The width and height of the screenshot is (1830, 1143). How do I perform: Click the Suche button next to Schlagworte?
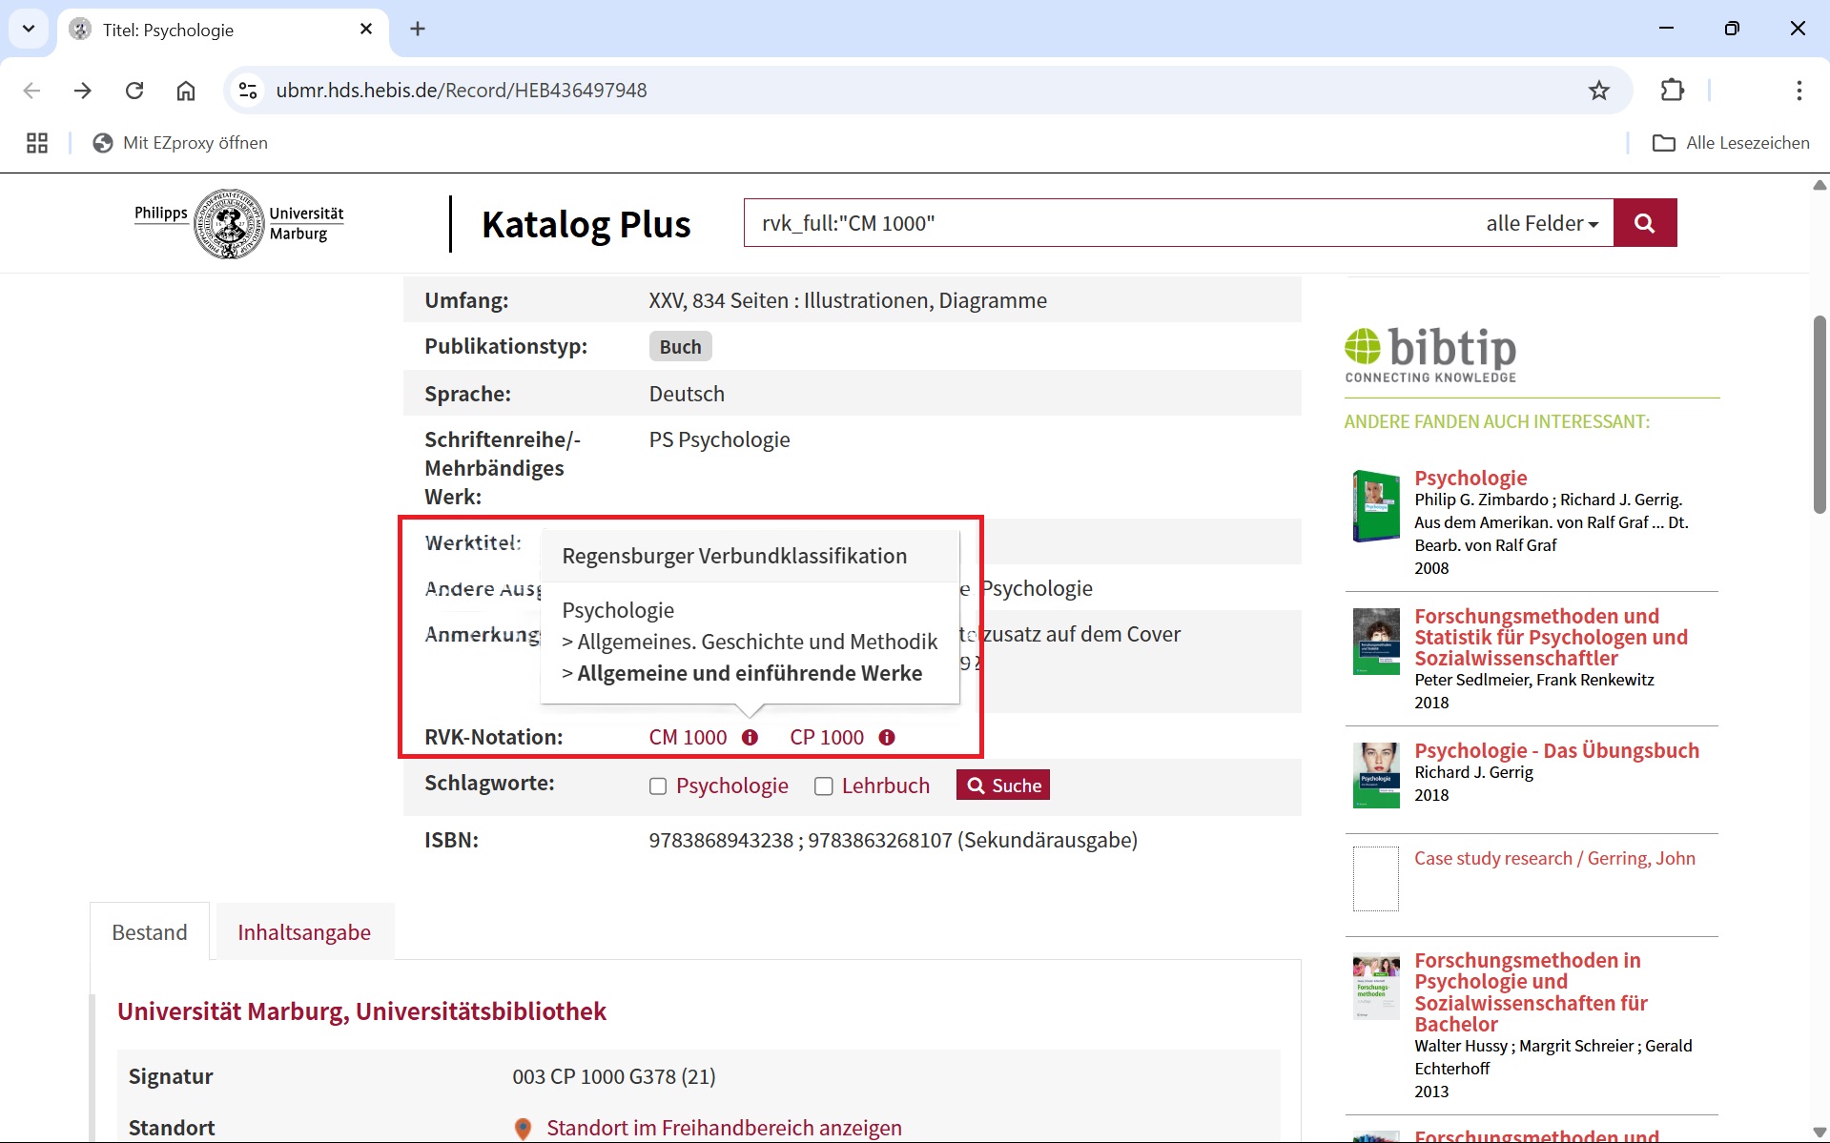[x=1003, y=786]
